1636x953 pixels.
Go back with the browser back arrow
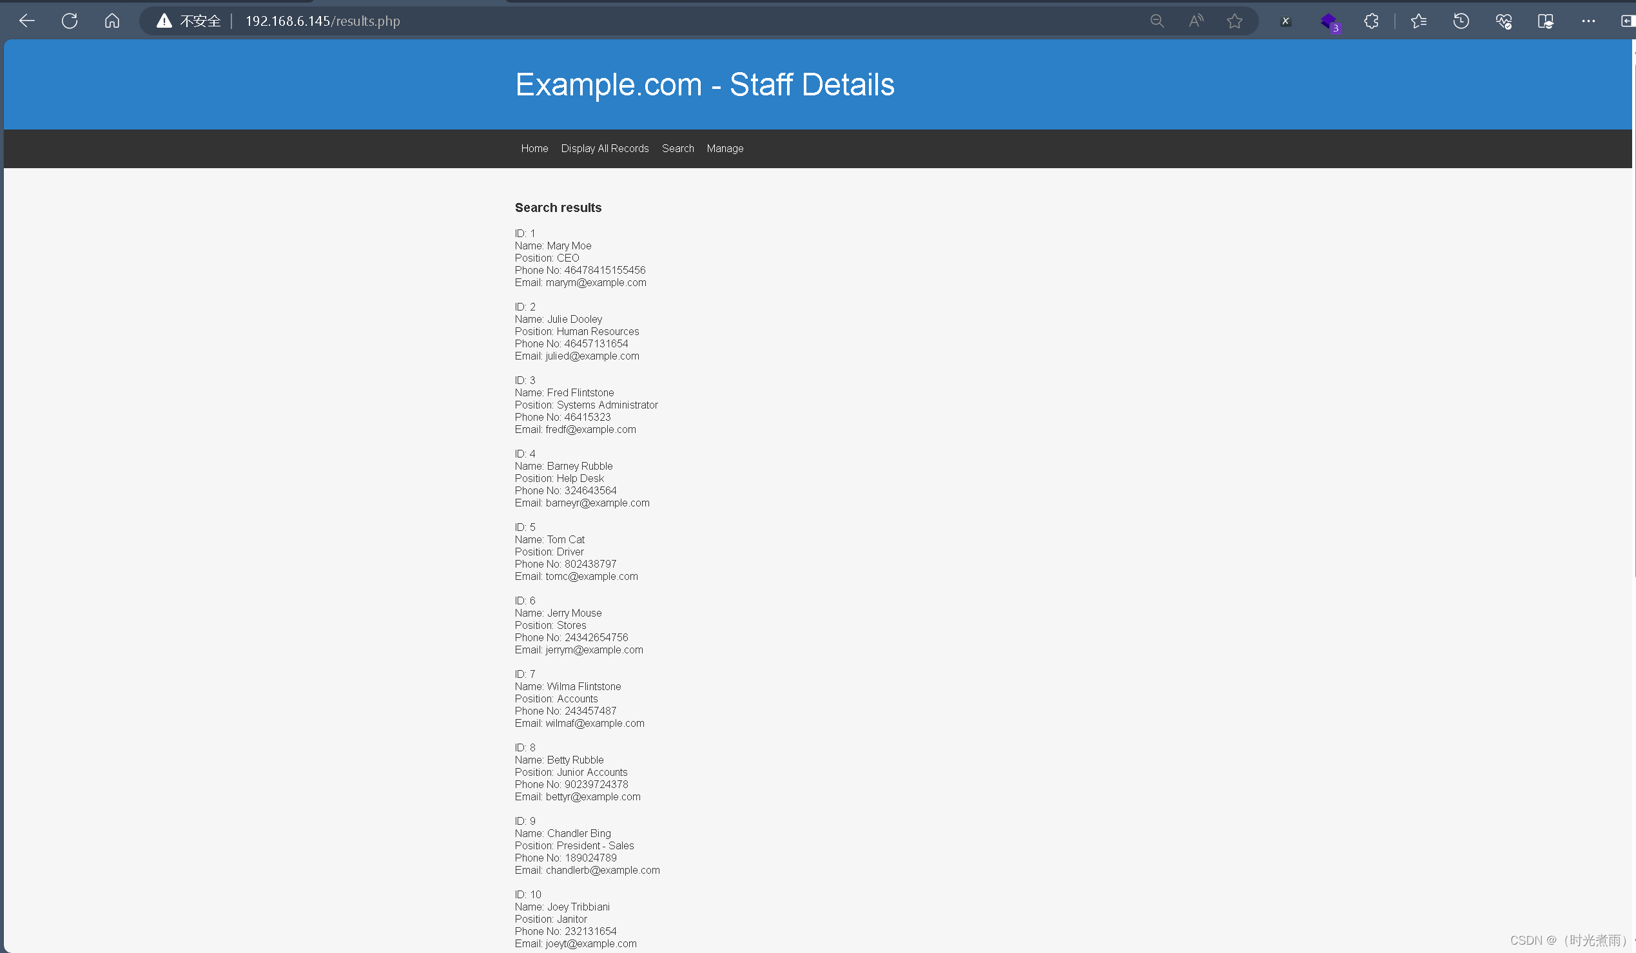point(26,21)
